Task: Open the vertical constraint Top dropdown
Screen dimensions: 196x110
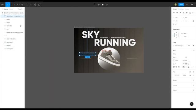Action: click(185, 37)
